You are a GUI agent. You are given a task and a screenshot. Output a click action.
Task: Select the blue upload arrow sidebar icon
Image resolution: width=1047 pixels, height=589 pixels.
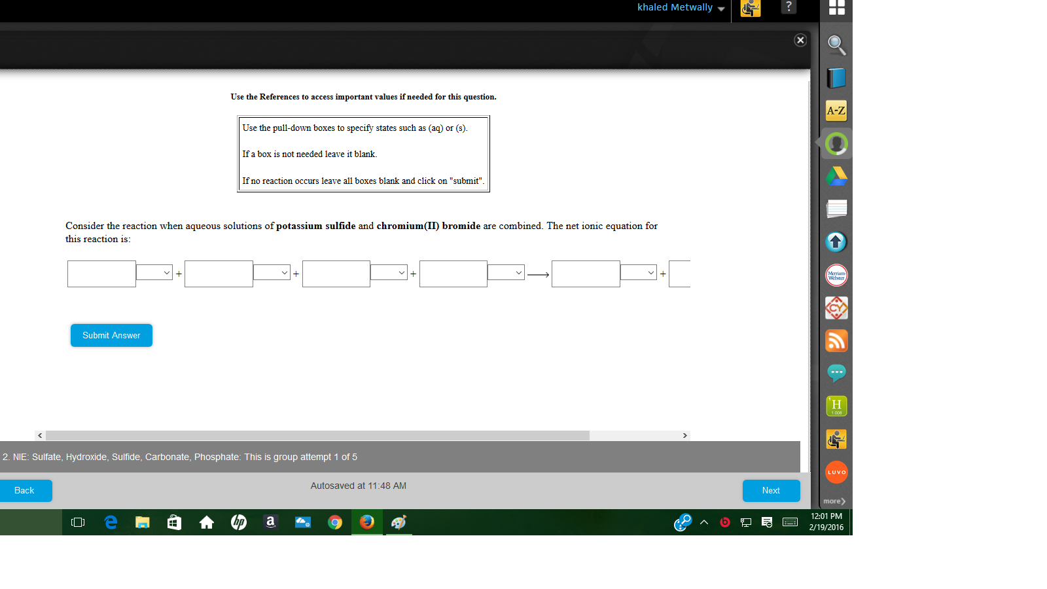pyautogui.click(x=836, y=241)
